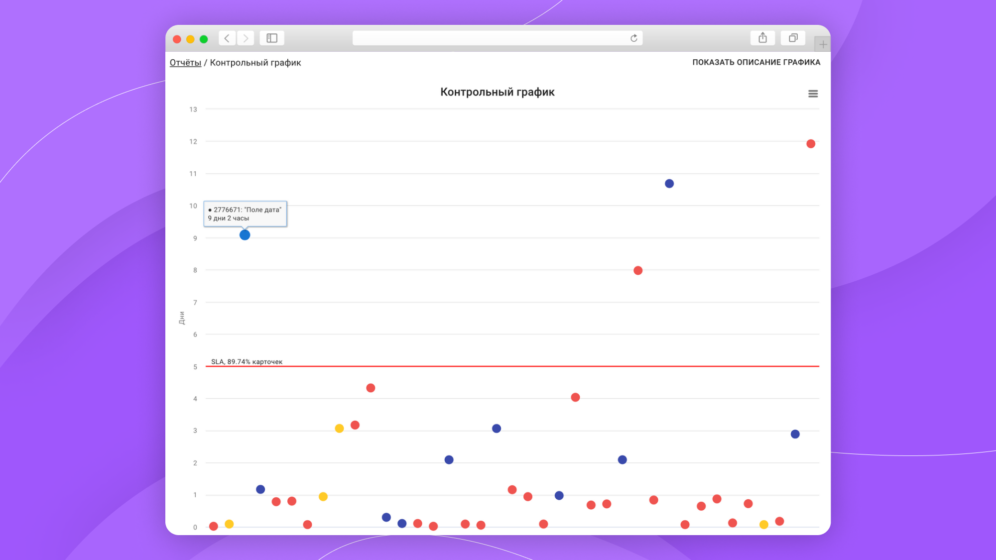Open the browser share menu

(762, 38)
